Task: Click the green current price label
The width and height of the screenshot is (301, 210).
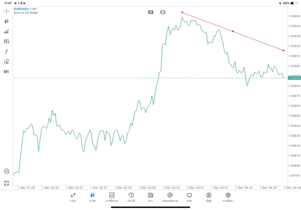Action: [x=294, y=78]
